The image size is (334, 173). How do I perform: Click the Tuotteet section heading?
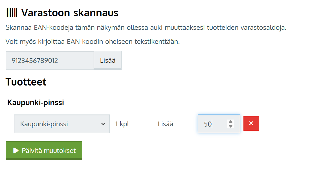(26, 82)
